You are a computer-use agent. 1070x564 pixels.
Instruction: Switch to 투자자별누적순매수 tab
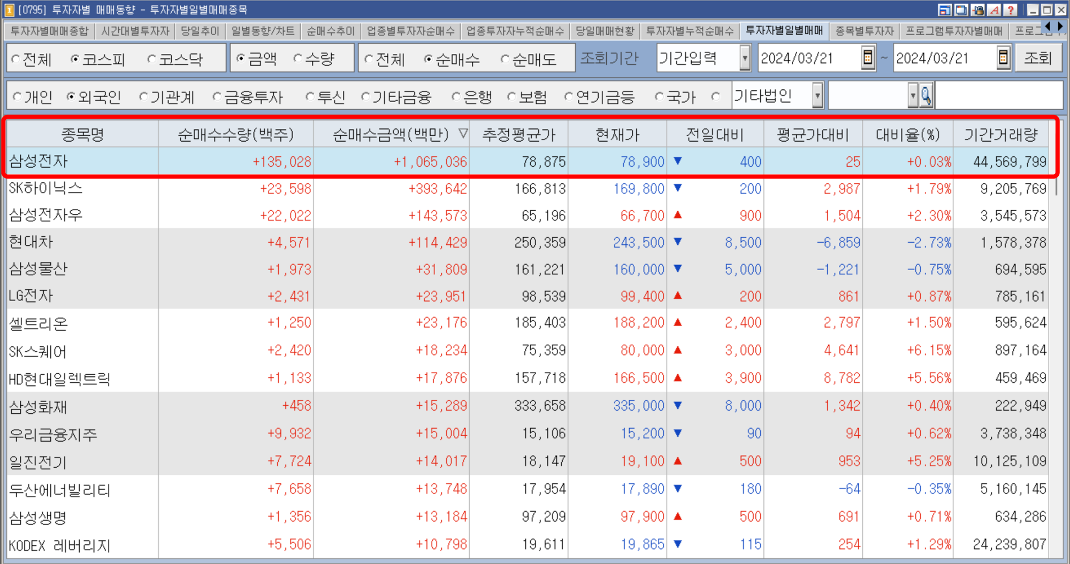click(x=690, y=31)
